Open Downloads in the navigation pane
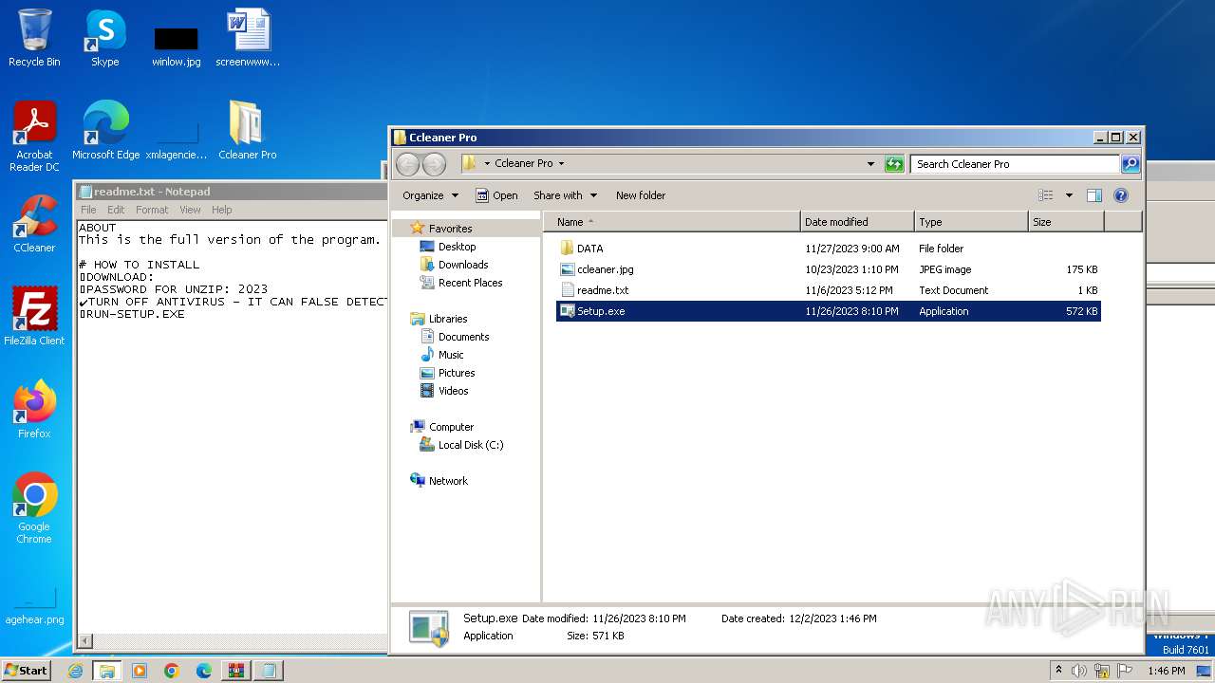Viewport: 1215px width, 683px height. (463, 265)
